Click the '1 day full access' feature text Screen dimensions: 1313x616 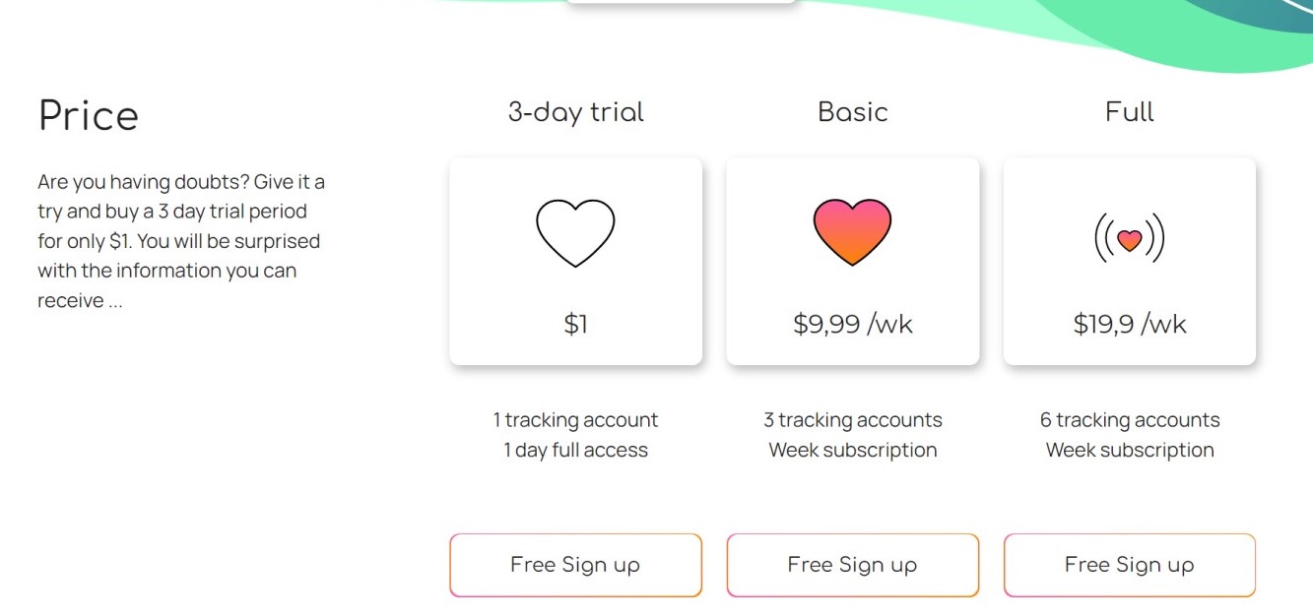(575, 450)
